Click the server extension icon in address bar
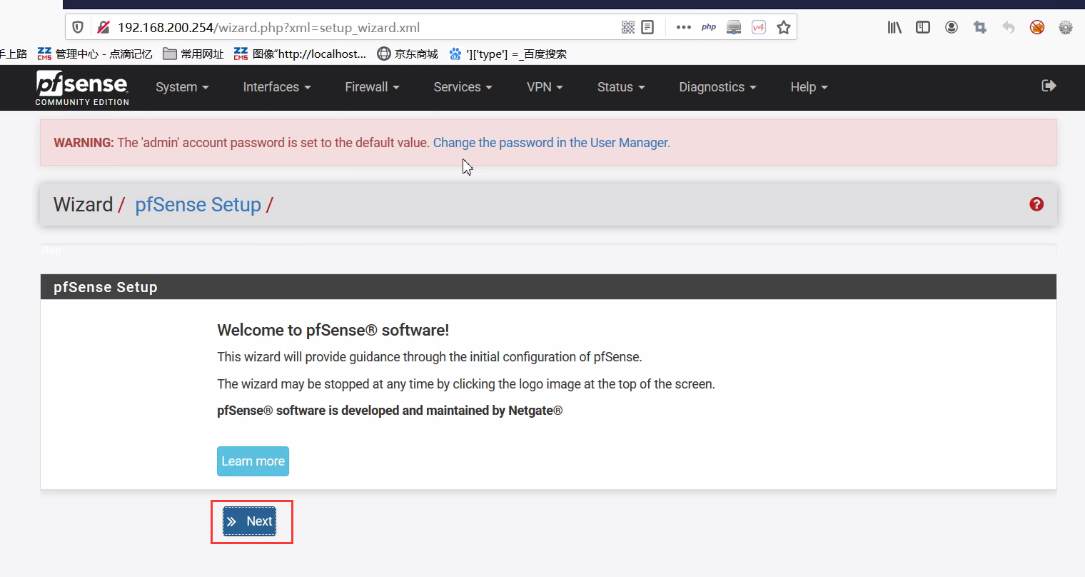 click(734, 27)
